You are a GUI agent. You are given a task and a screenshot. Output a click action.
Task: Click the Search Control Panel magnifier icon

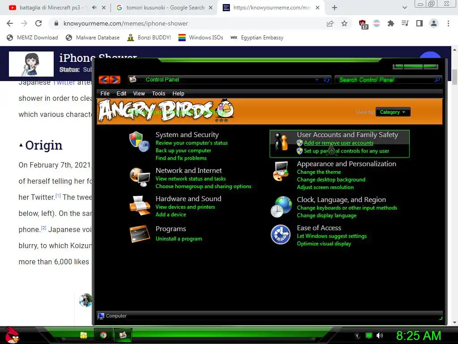437,80
